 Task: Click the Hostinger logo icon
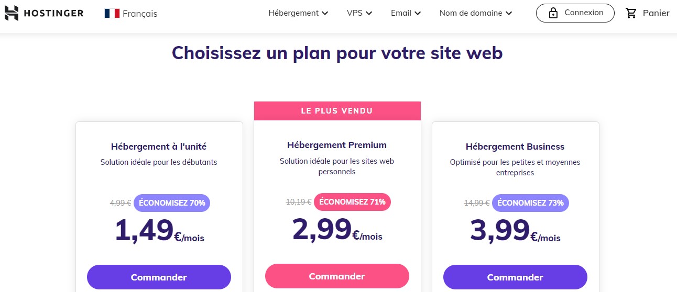click(x=12, y=13)
